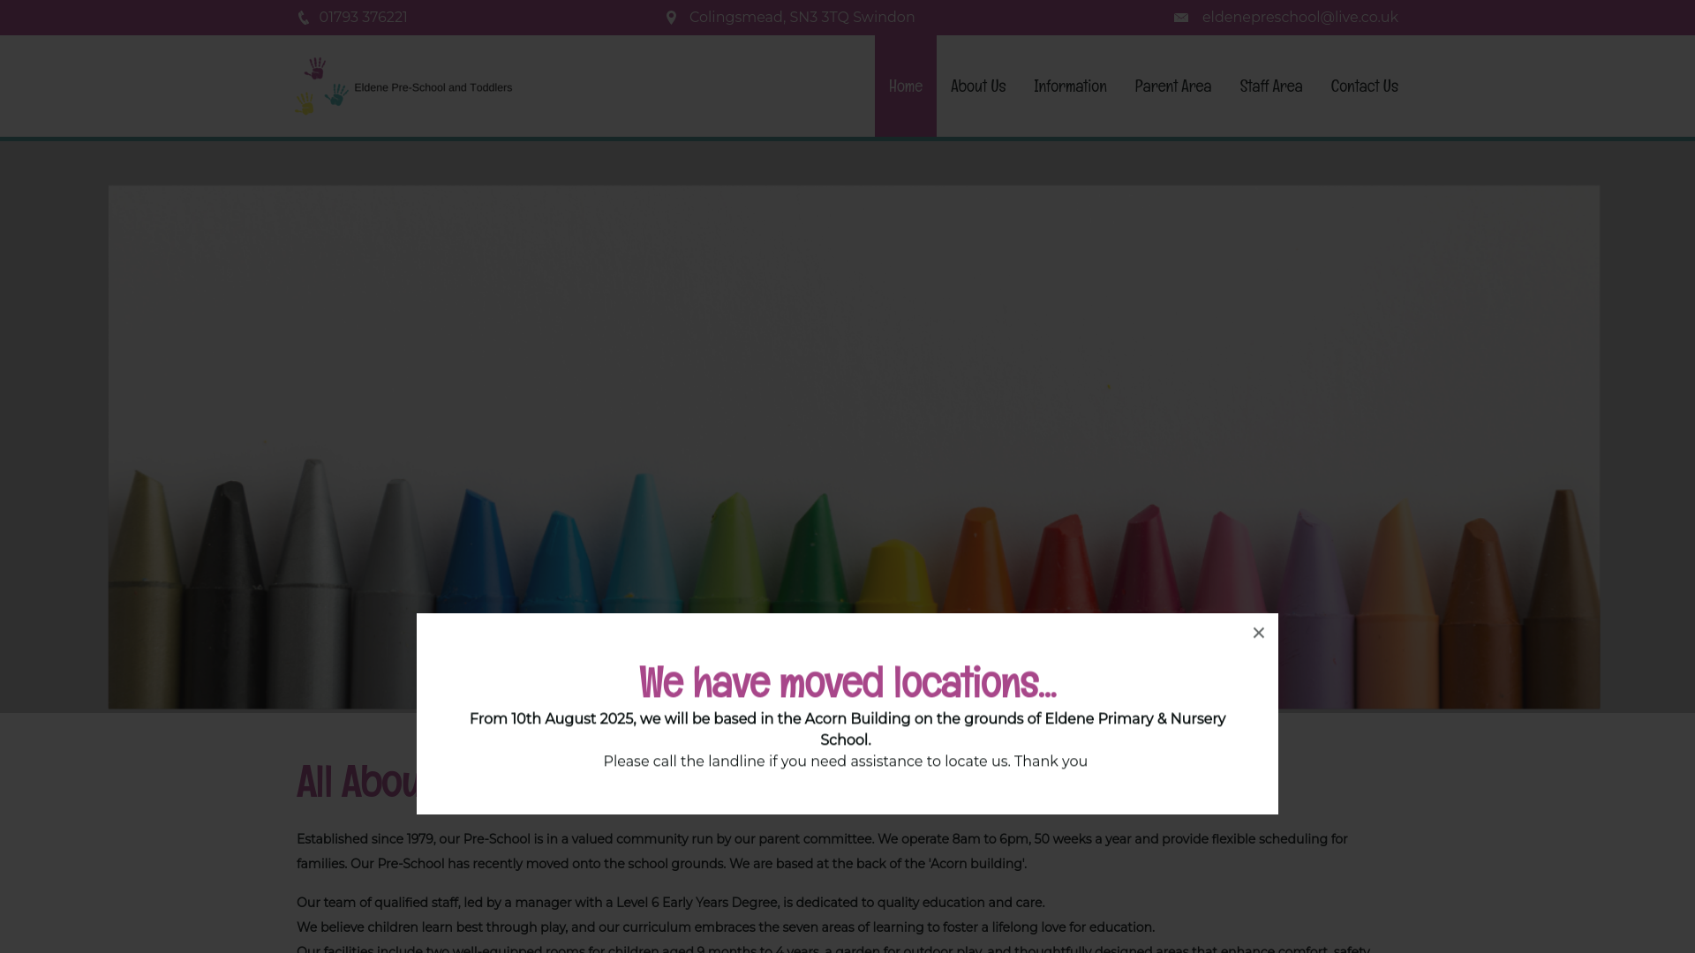1695x953 pixels.
Task: Open the Information menu
Action: (x=1070, y=86)
